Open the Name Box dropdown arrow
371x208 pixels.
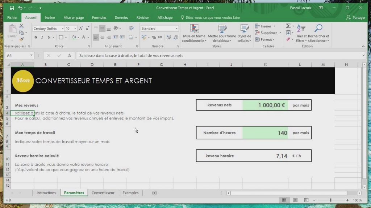32,56
